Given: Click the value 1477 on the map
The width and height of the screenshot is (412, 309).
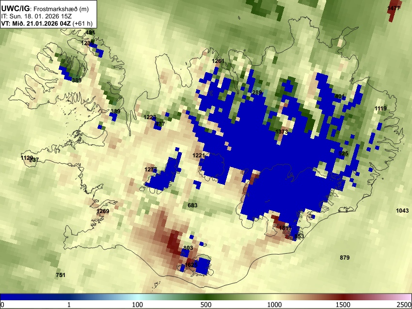Looking at the screenshot, I should [x=394, y=8].
